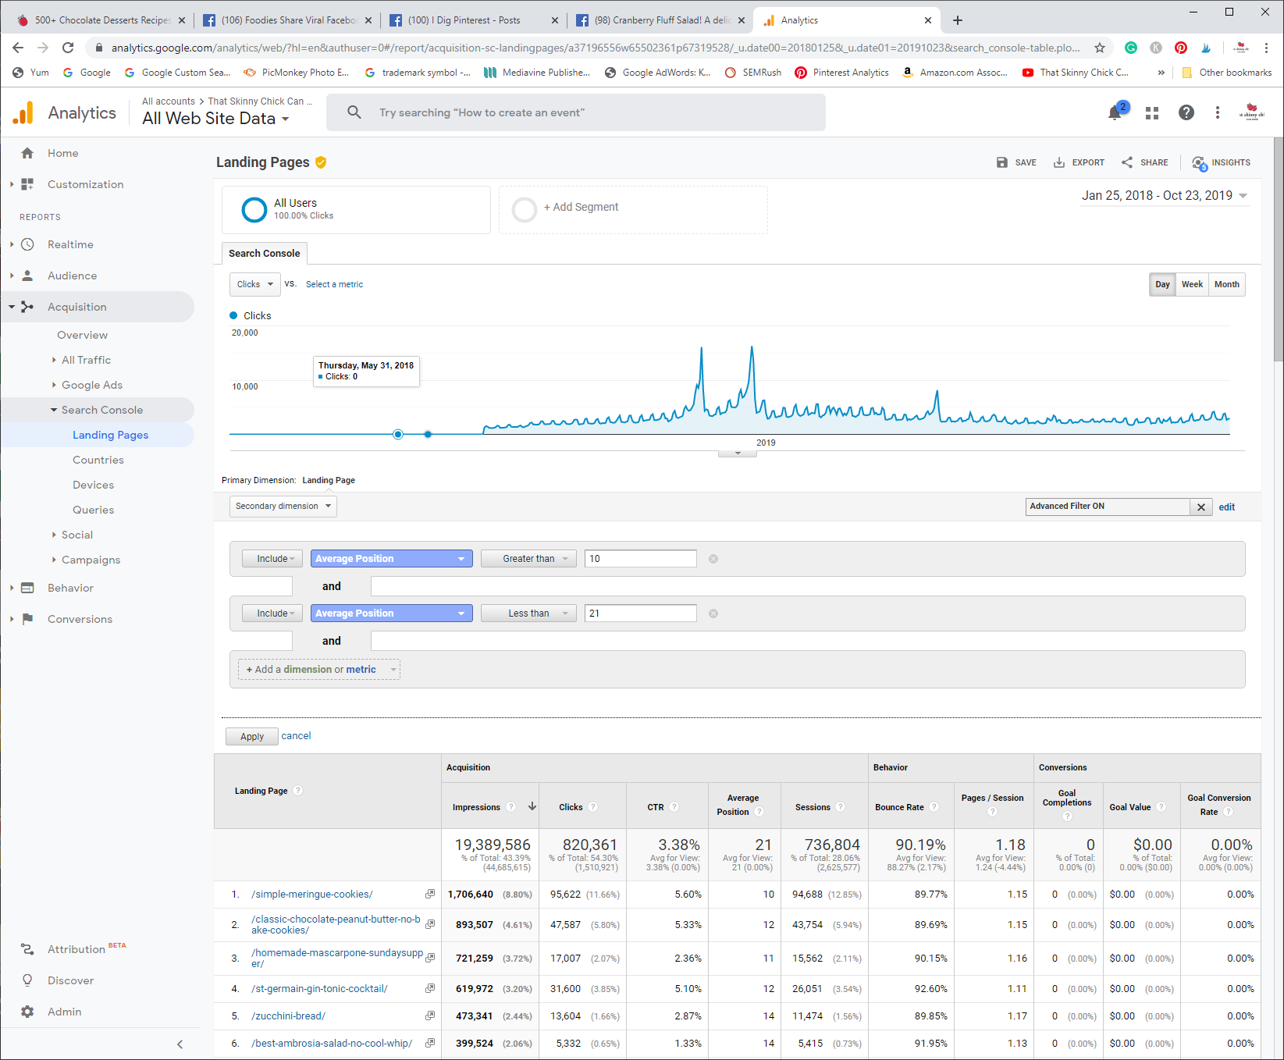Click the Realtime clock icon
The width and height of the screenshot is (1284, 1060).
click(x=27, y=244)
